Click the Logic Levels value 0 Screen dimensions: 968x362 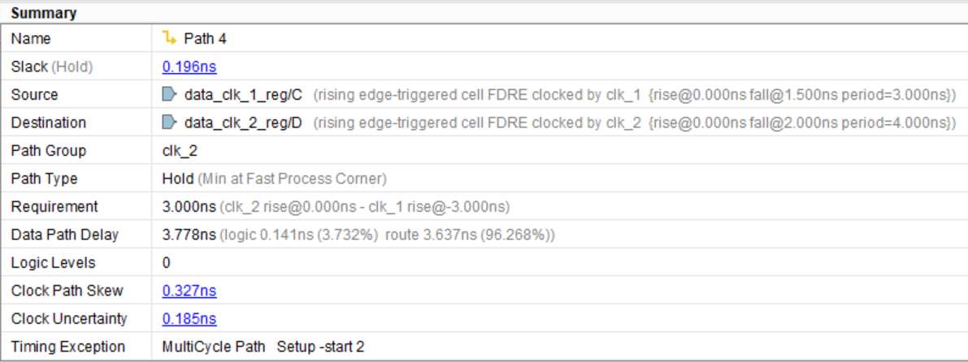click(x=167, y=263)
